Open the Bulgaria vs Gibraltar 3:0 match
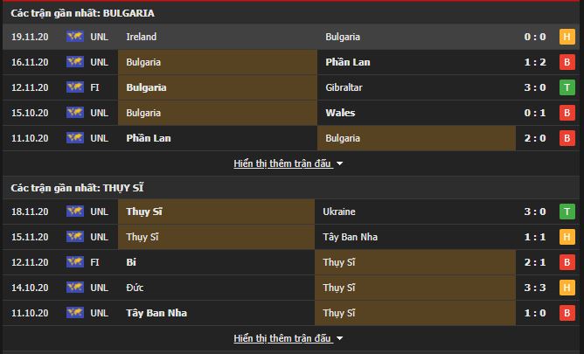This screenshot has width=584, height=354. tap(535, 87)
